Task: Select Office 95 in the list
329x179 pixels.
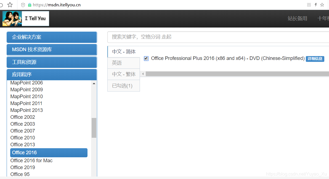Action: [x=20, y=174]
